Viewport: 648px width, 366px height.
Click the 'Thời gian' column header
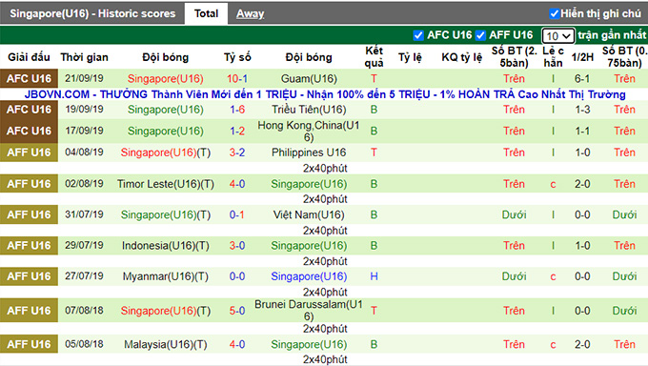coord(84,57)
